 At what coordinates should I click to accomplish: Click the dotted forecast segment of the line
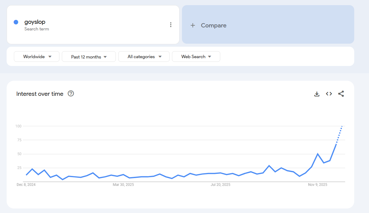point(339,135)
